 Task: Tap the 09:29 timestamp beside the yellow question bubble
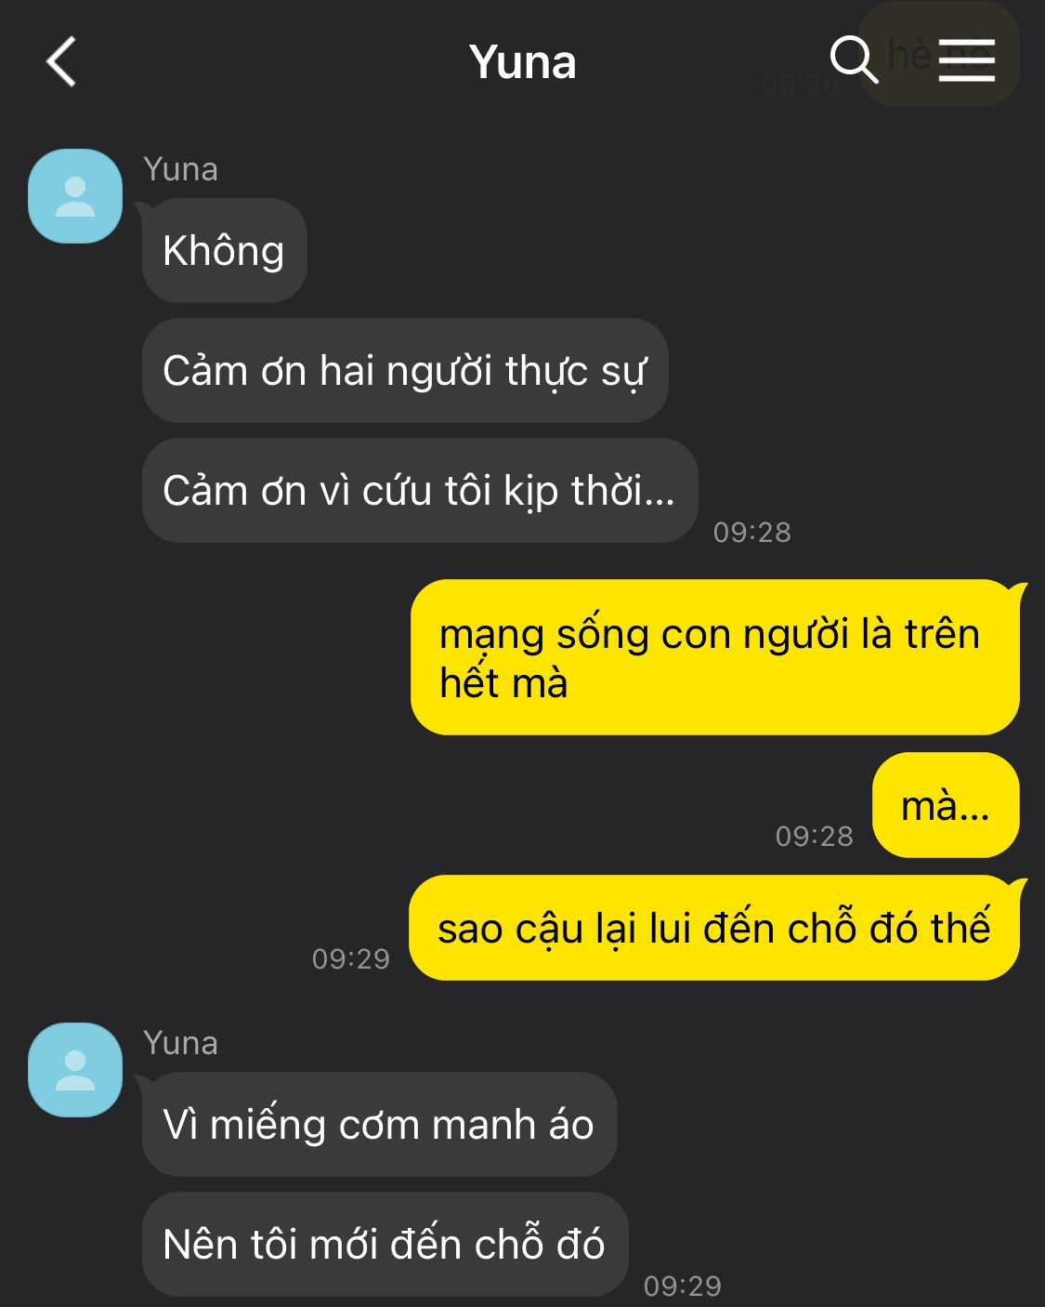click(x=351, y=958)
